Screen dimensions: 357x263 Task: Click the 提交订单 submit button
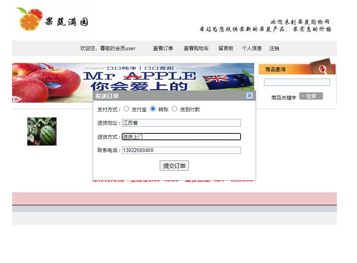pos(174,165)
